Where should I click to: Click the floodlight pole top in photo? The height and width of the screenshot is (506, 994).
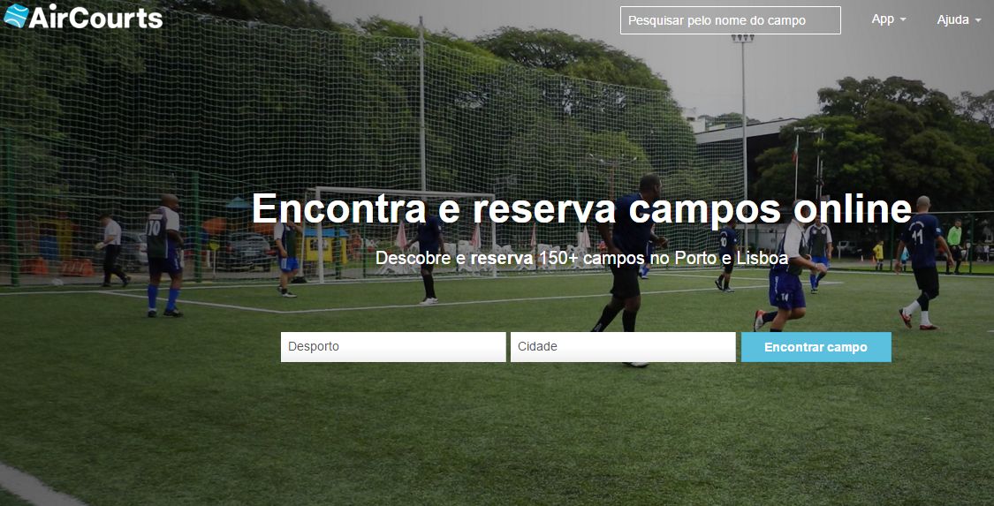pos(742,38)
